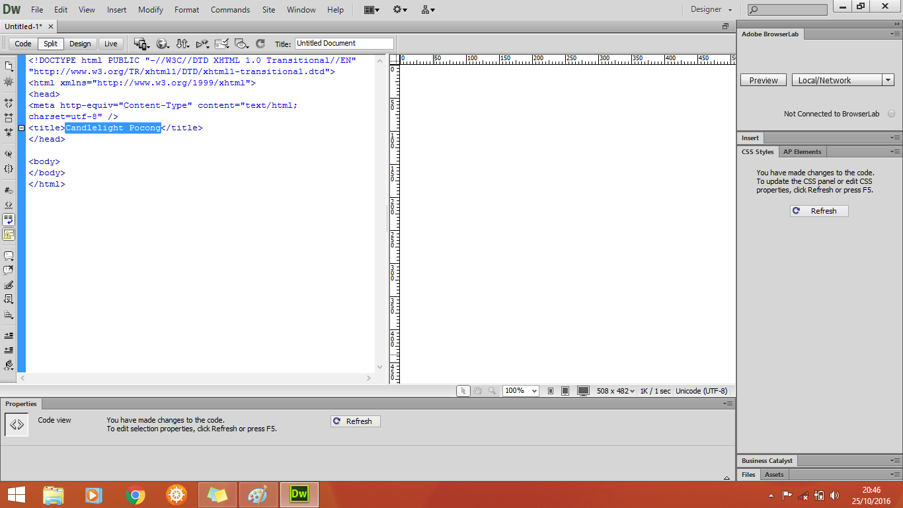Image resolution: width=903 pixels, height=508 pixels.
Task: Open the zoom level 100% dropdown
Action: pos(521,391)
